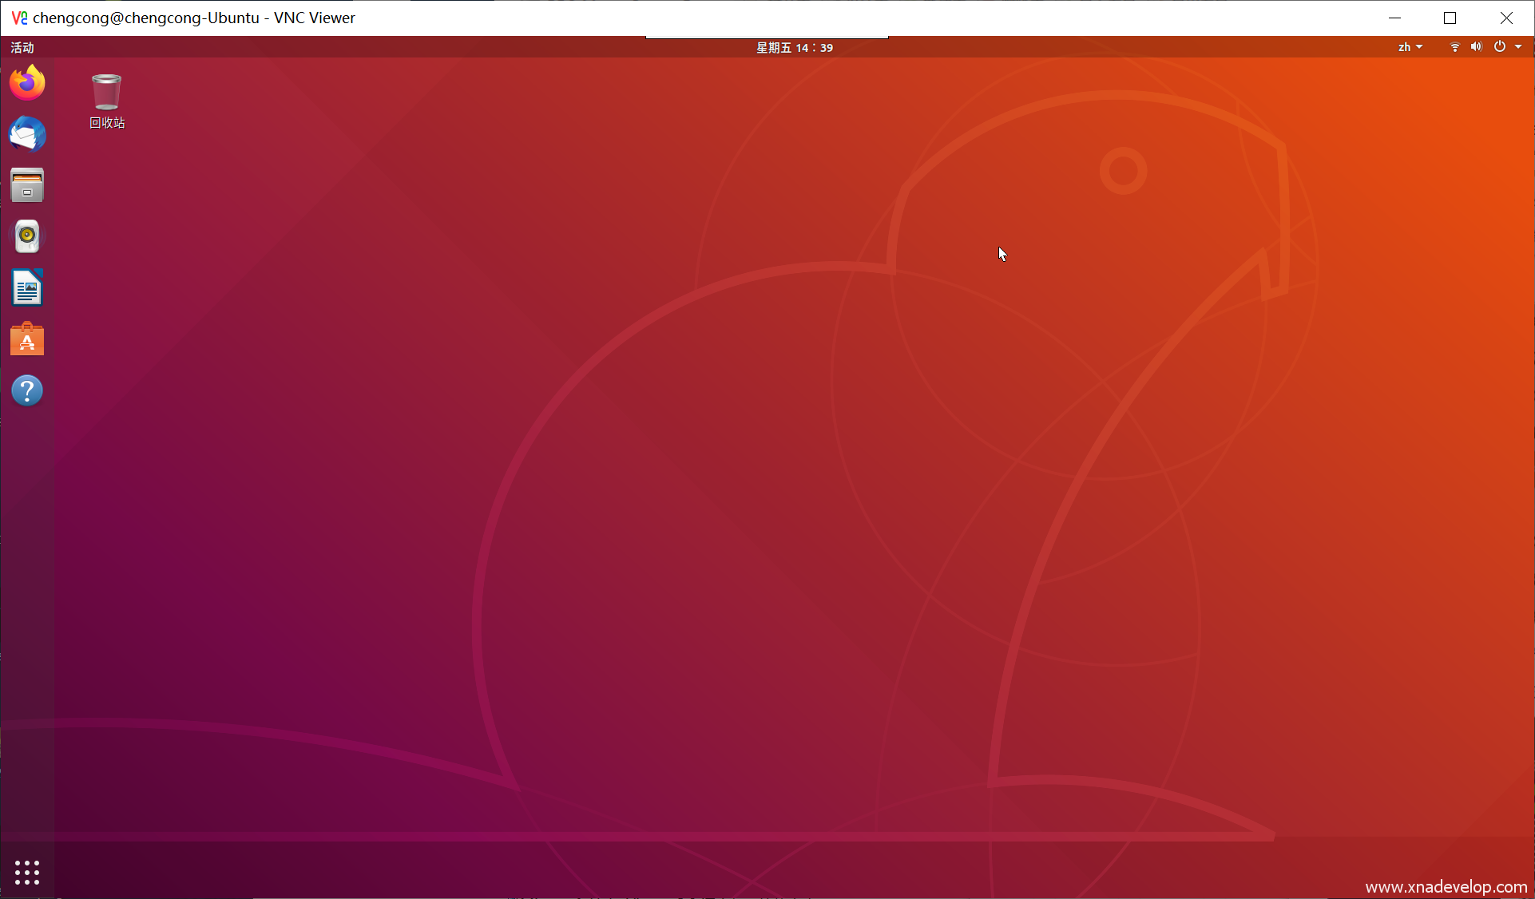Open LibreOffice Writer from dock
This screenshot has height=899, width=1535.
(x=27, y=287)
